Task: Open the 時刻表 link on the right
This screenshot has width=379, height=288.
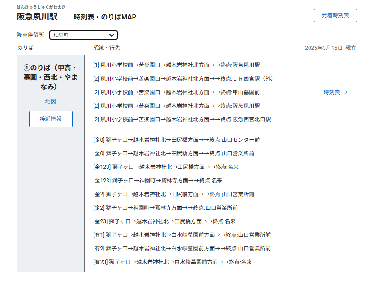Action: click(x=331, y=92)
